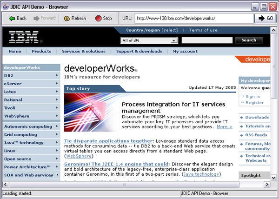Expand the Linux sidebar arrow

click(x=57, y=151)
